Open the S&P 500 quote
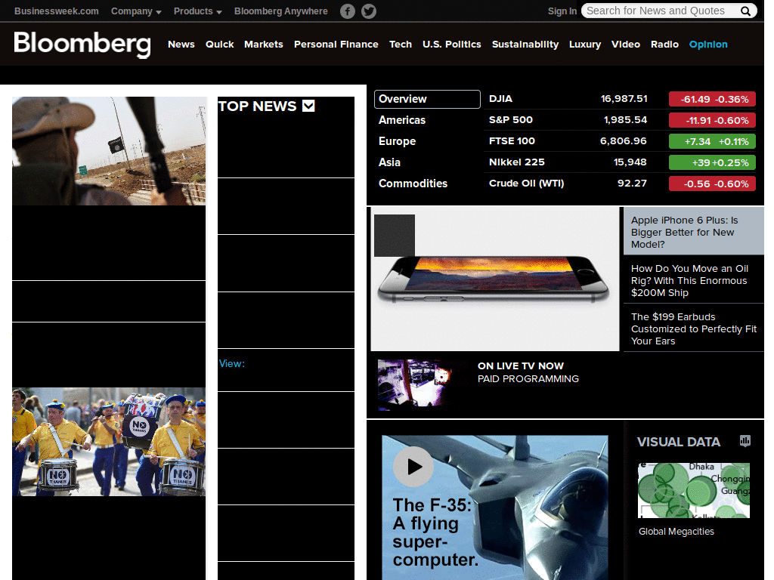 coord(510,120)
